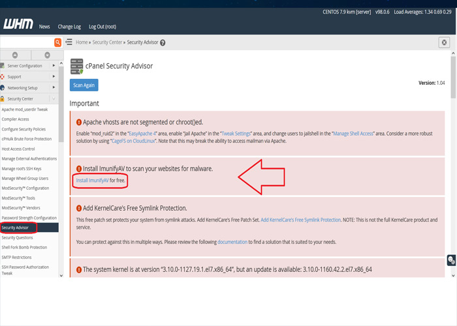
Task: Click the X icon at top right of page
Action: click(444, 42)
